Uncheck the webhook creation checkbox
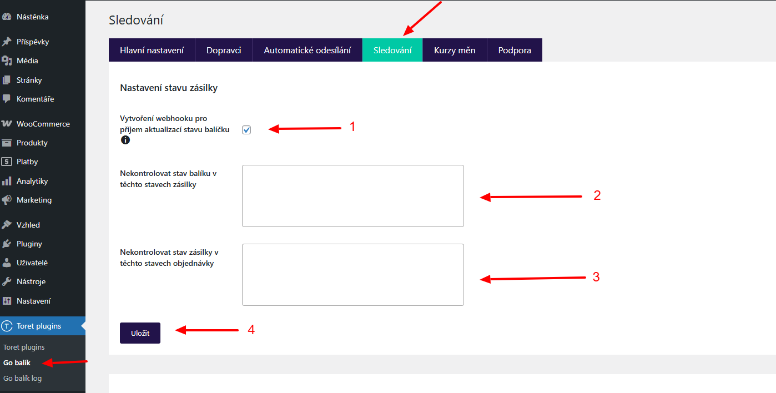Viewport: 776px width, 393px height. (x=246, y=130)
